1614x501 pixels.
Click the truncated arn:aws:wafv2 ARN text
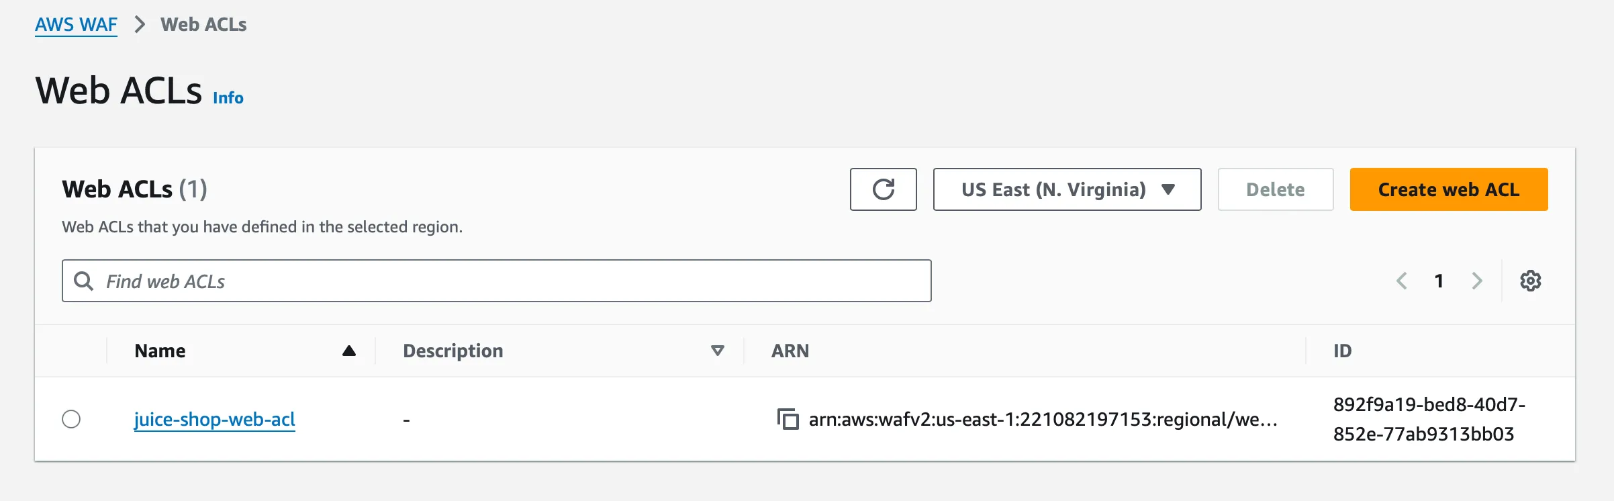coord(1043,419)
